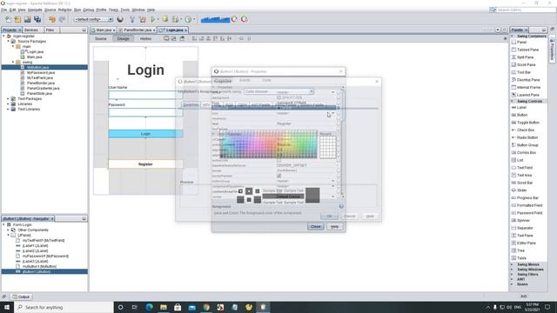Open the File menu

(x=3, y=10)
